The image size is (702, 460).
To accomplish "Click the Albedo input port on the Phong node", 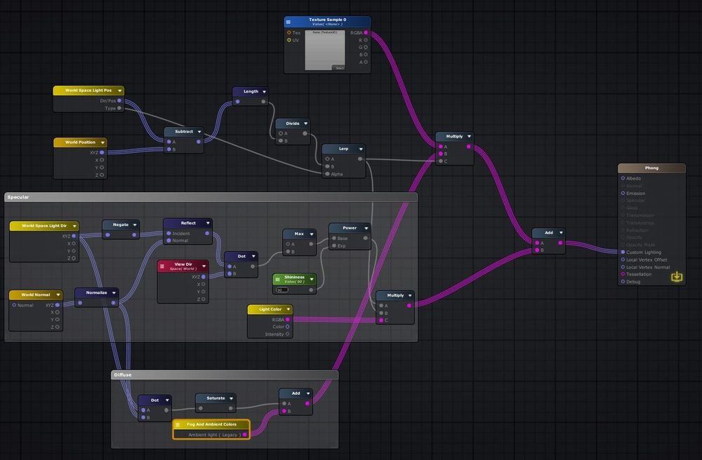I will pyautogui.click(x=622, y=178).
